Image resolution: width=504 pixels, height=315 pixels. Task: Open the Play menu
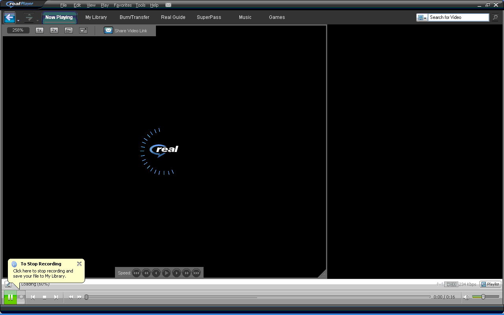[x=105, y=6]
